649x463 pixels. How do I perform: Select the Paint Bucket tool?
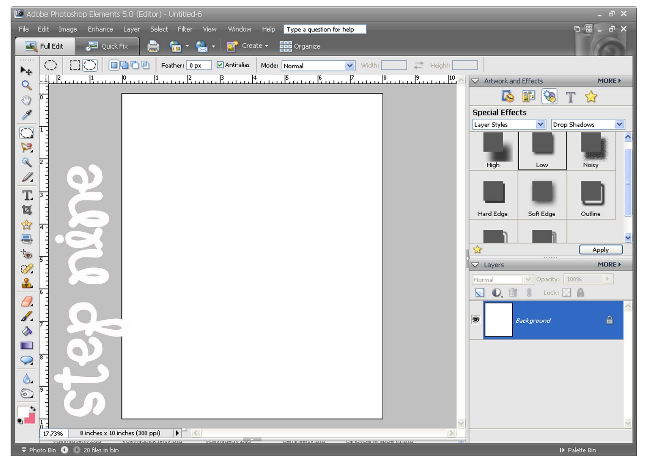27,331
